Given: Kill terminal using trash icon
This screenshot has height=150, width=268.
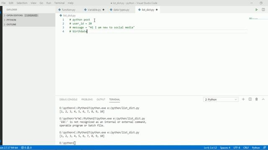Looking at the screenshot, I should [x=257, y=99].
